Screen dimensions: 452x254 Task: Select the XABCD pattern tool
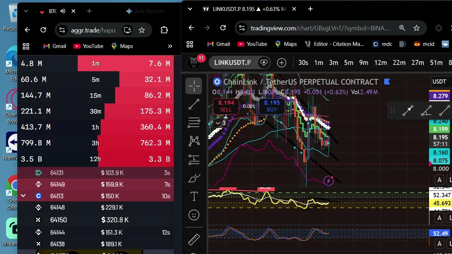coord(194,141)
